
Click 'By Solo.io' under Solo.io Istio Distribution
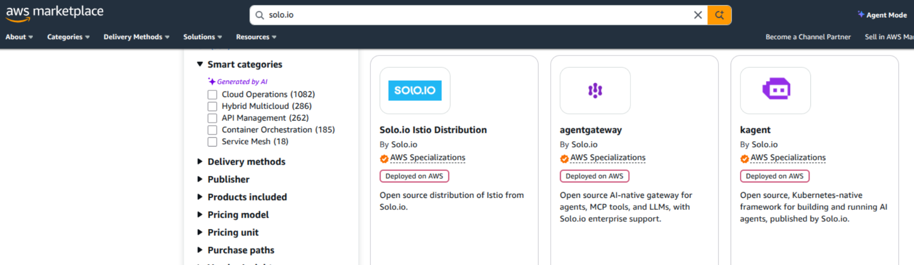point(398,145)
